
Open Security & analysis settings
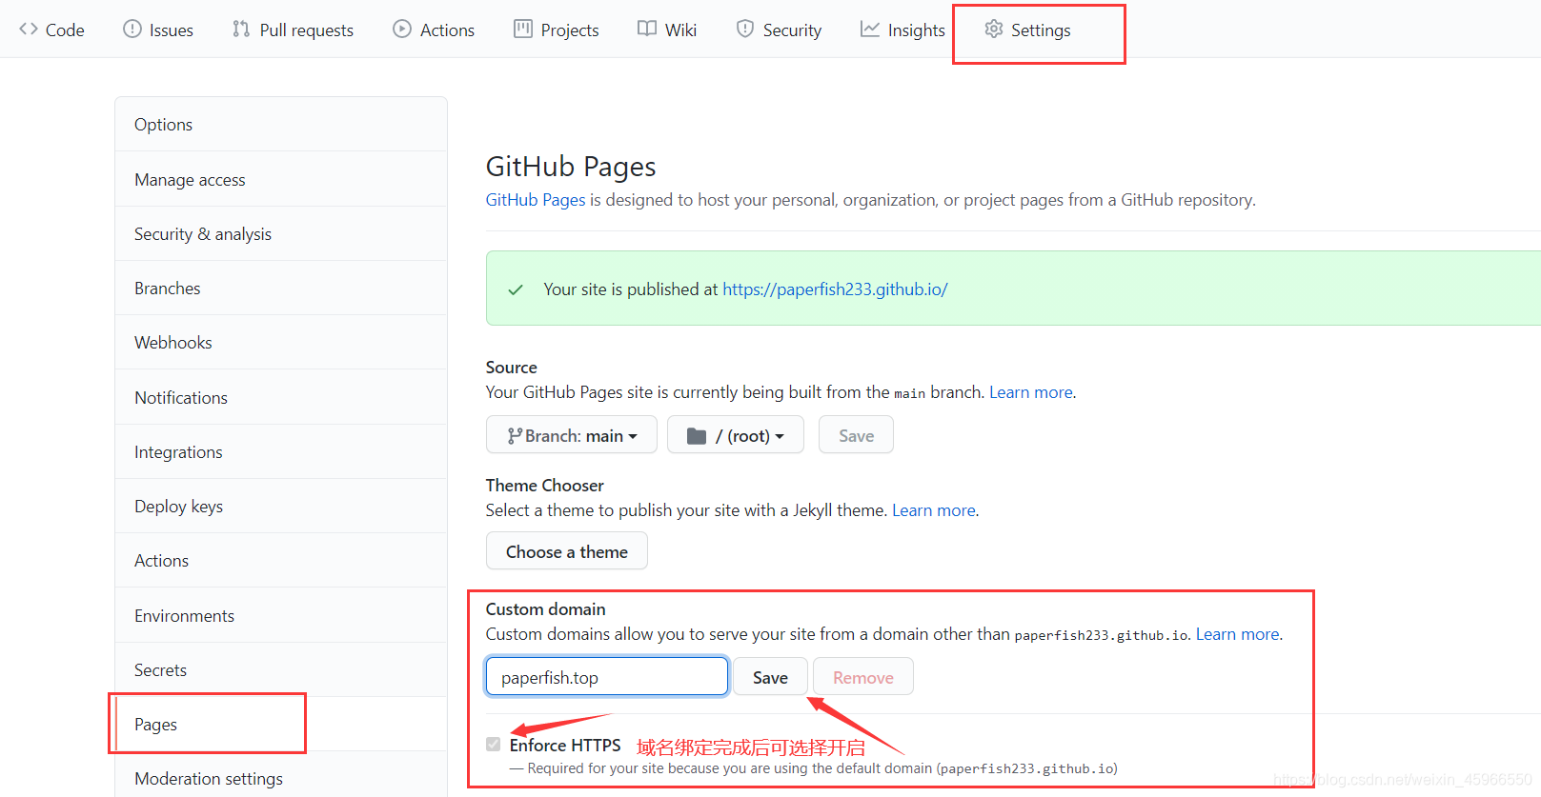point(281,233)
